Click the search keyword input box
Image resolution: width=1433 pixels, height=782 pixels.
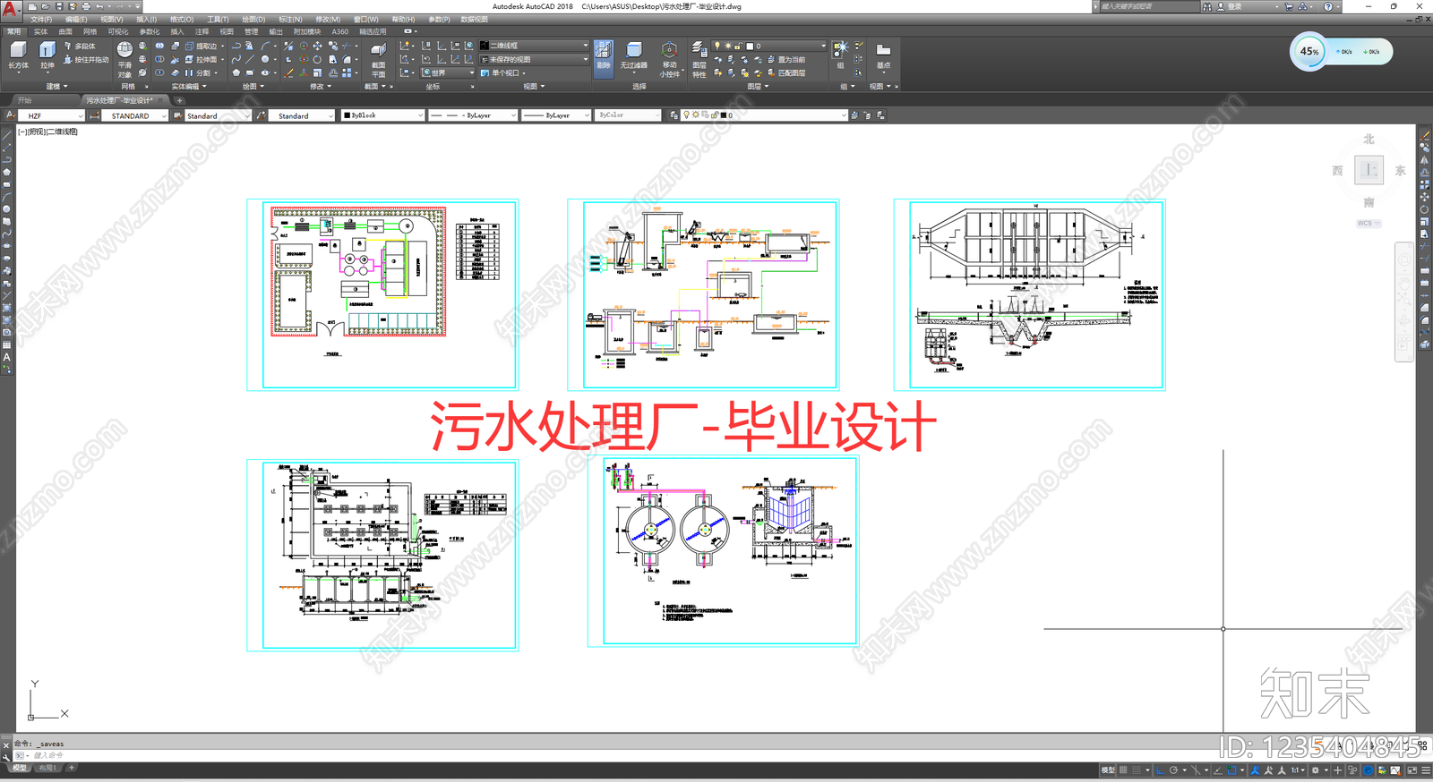click(x=1148, y=6)
